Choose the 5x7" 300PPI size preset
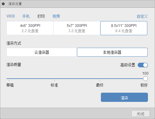Screen dimensions: 155x119 (77, 28)
